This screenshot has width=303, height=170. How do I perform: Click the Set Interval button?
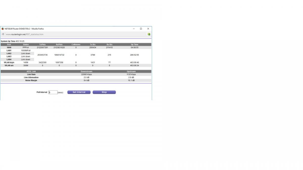tap(79, 92)
